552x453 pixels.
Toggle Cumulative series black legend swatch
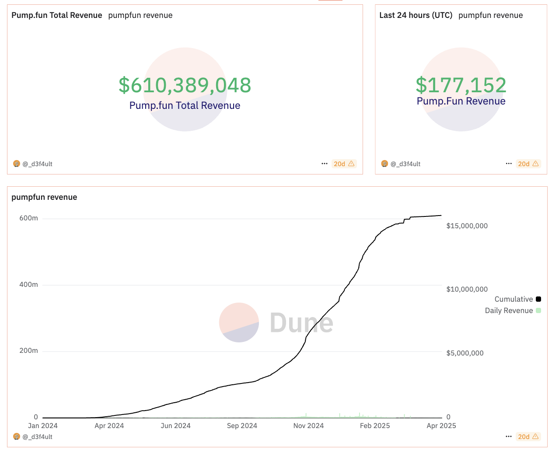point(538,299)
